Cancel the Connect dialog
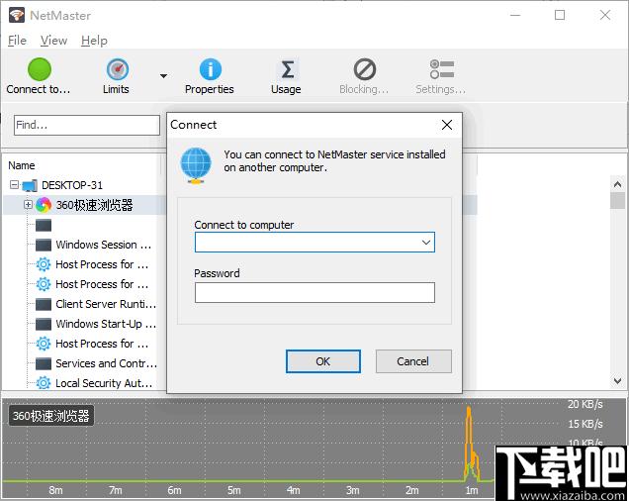This screenshot has width=629, height=501. [x=413, y=361]
